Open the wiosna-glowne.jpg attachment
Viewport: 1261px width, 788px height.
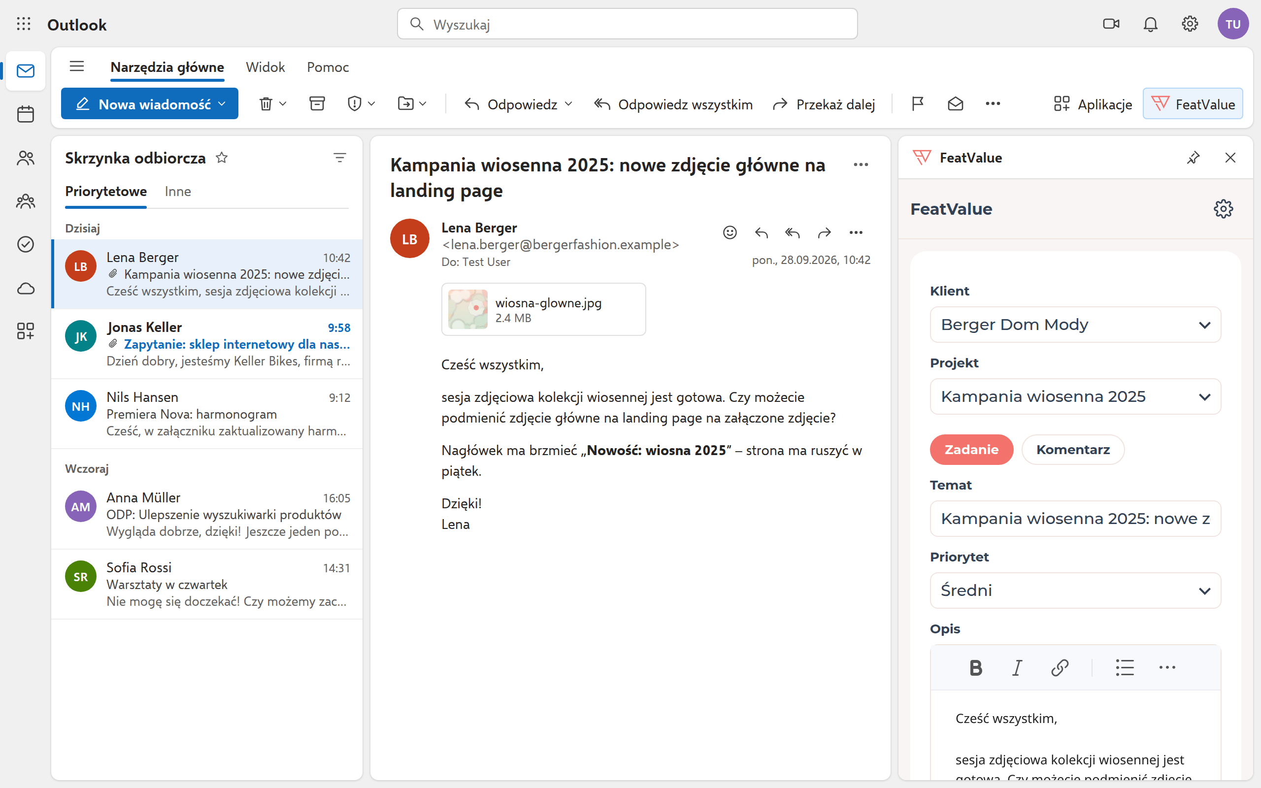[x=543, y=310]
